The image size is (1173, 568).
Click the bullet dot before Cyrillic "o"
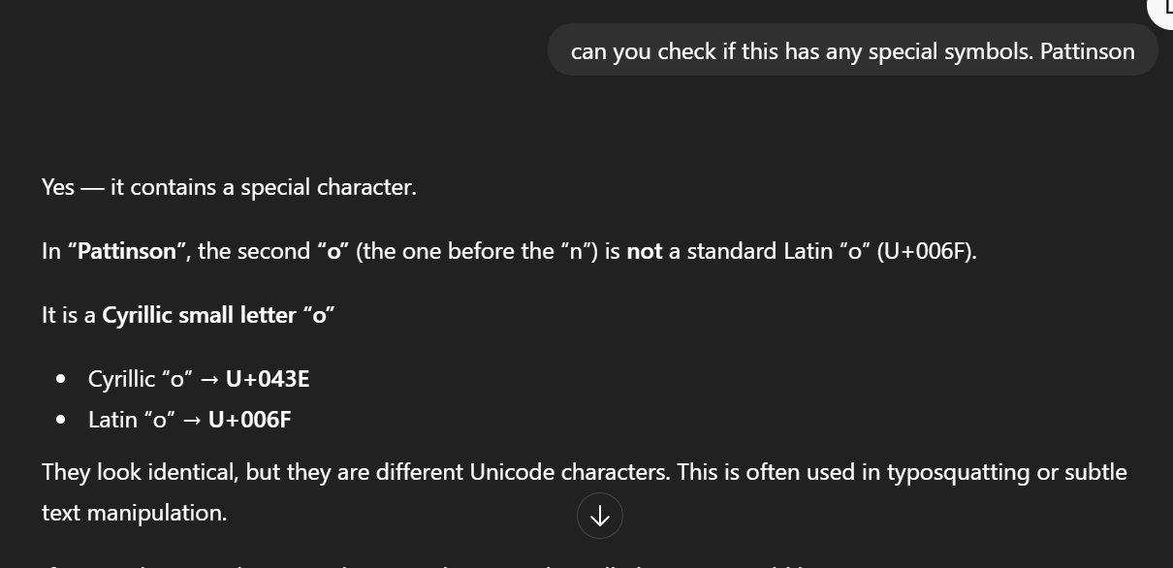point(62,379)
